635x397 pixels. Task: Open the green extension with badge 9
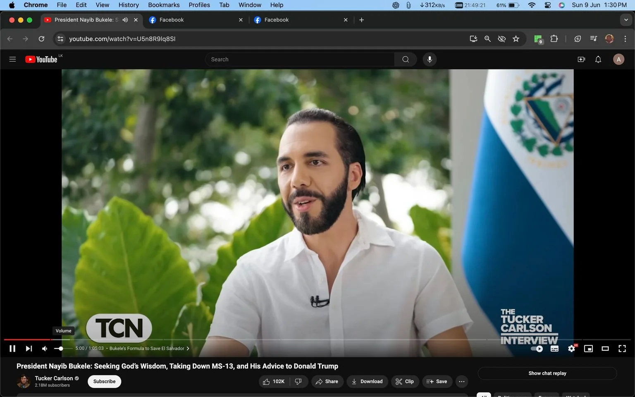tap(538, 39)
